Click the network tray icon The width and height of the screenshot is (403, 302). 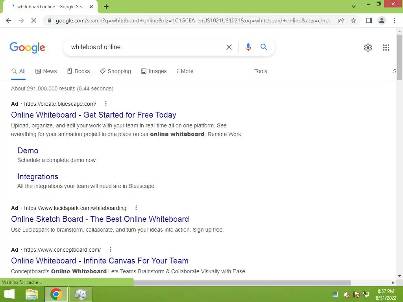(366, 295)
